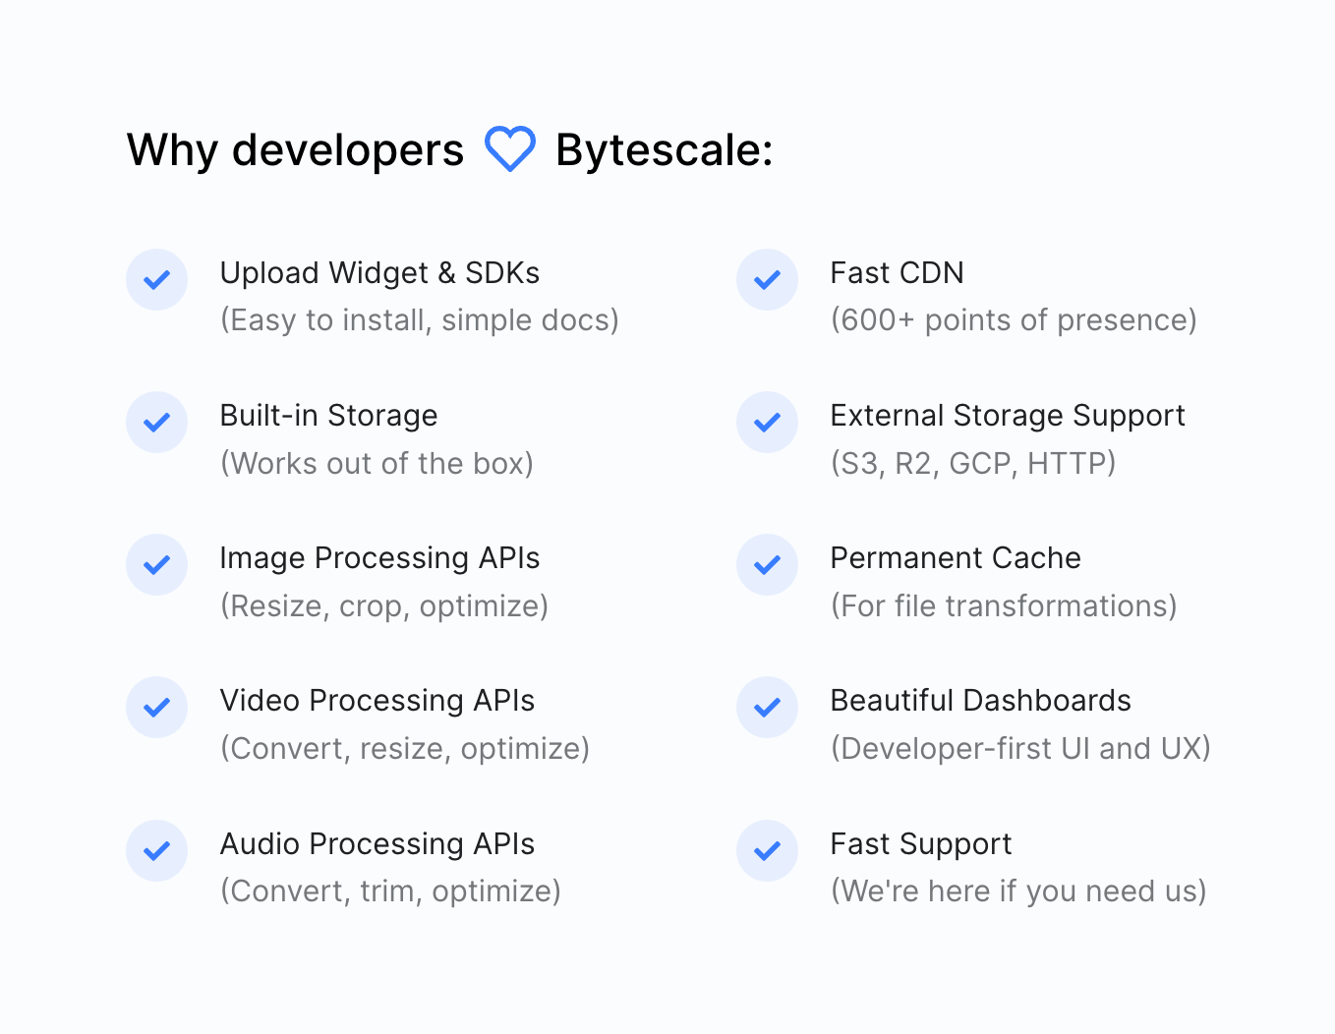The height and width of the screenshot is (1034, 1335).
Task: Click the 'S3, R2, GCP, HTTP' subtitle
Action: coord(972,463)
